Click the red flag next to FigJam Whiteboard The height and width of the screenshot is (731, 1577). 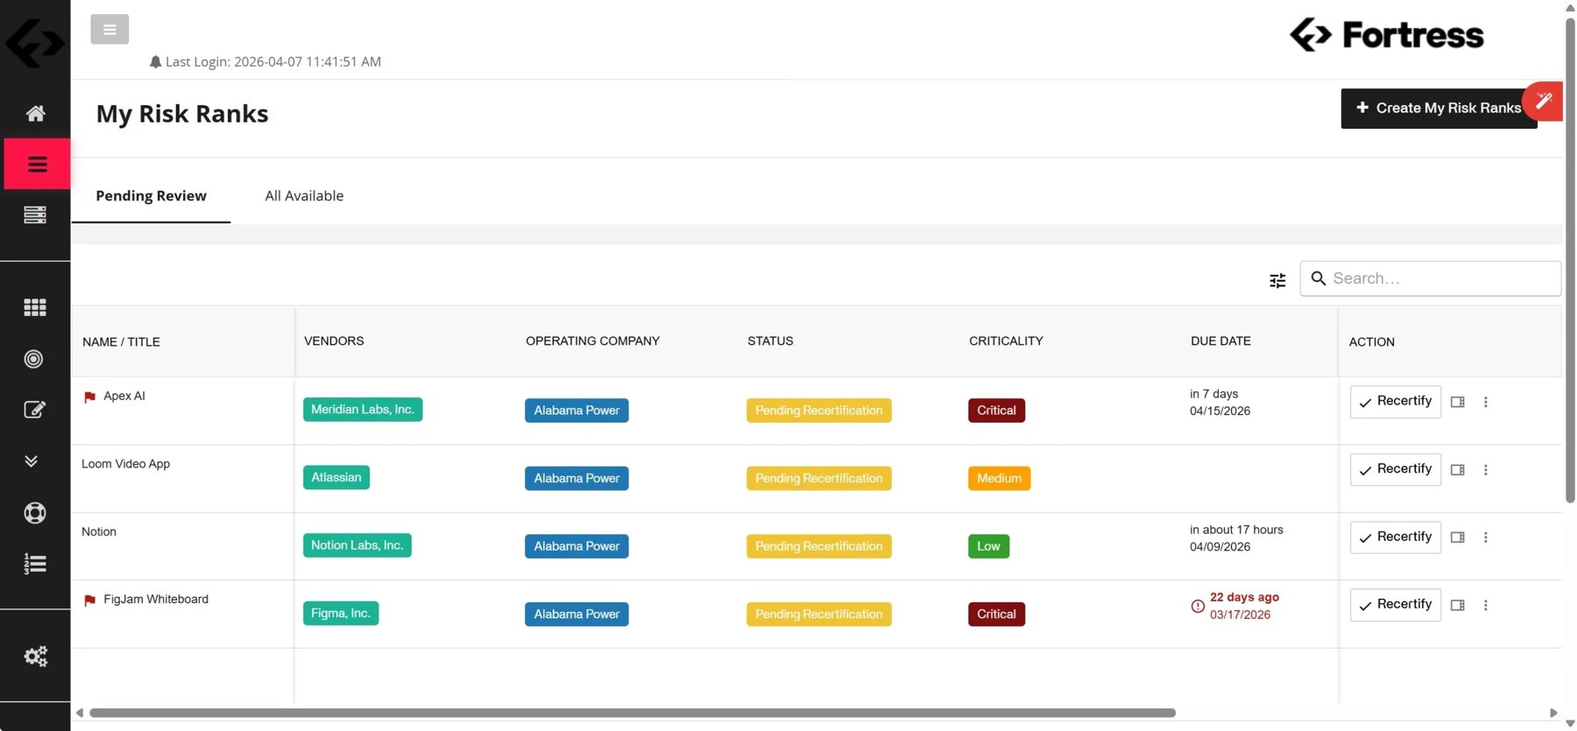pos(89,600)
